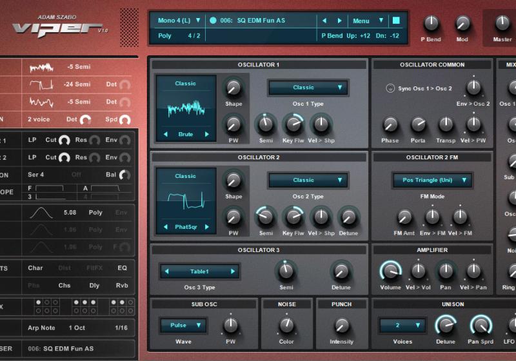
Task: Click the Oscillator 1 Shape knob
Action: [x=233, y=87]
